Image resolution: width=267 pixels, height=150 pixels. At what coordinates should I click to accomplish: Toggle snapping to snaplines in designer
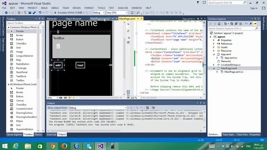click(x=70, y=98)
